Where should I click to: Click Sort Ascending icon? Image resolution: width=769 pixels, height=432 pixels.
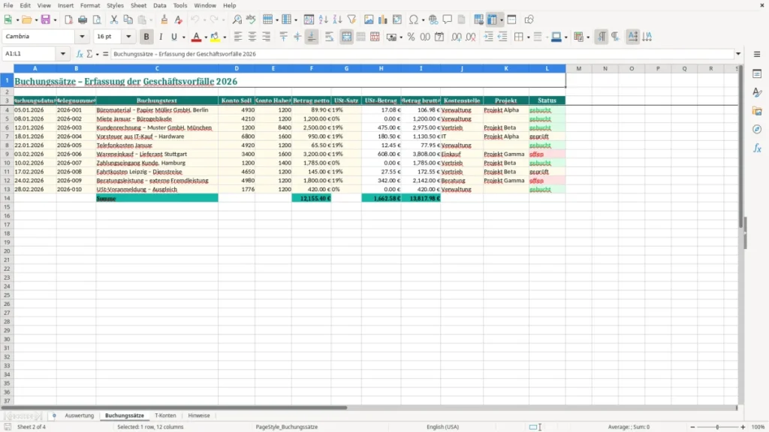323,19
